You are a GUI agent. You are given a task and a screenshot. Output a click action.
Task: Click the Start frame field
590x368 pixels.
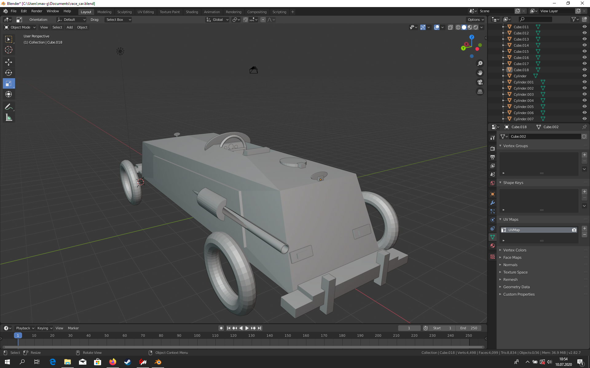click(x=442, y=328)
